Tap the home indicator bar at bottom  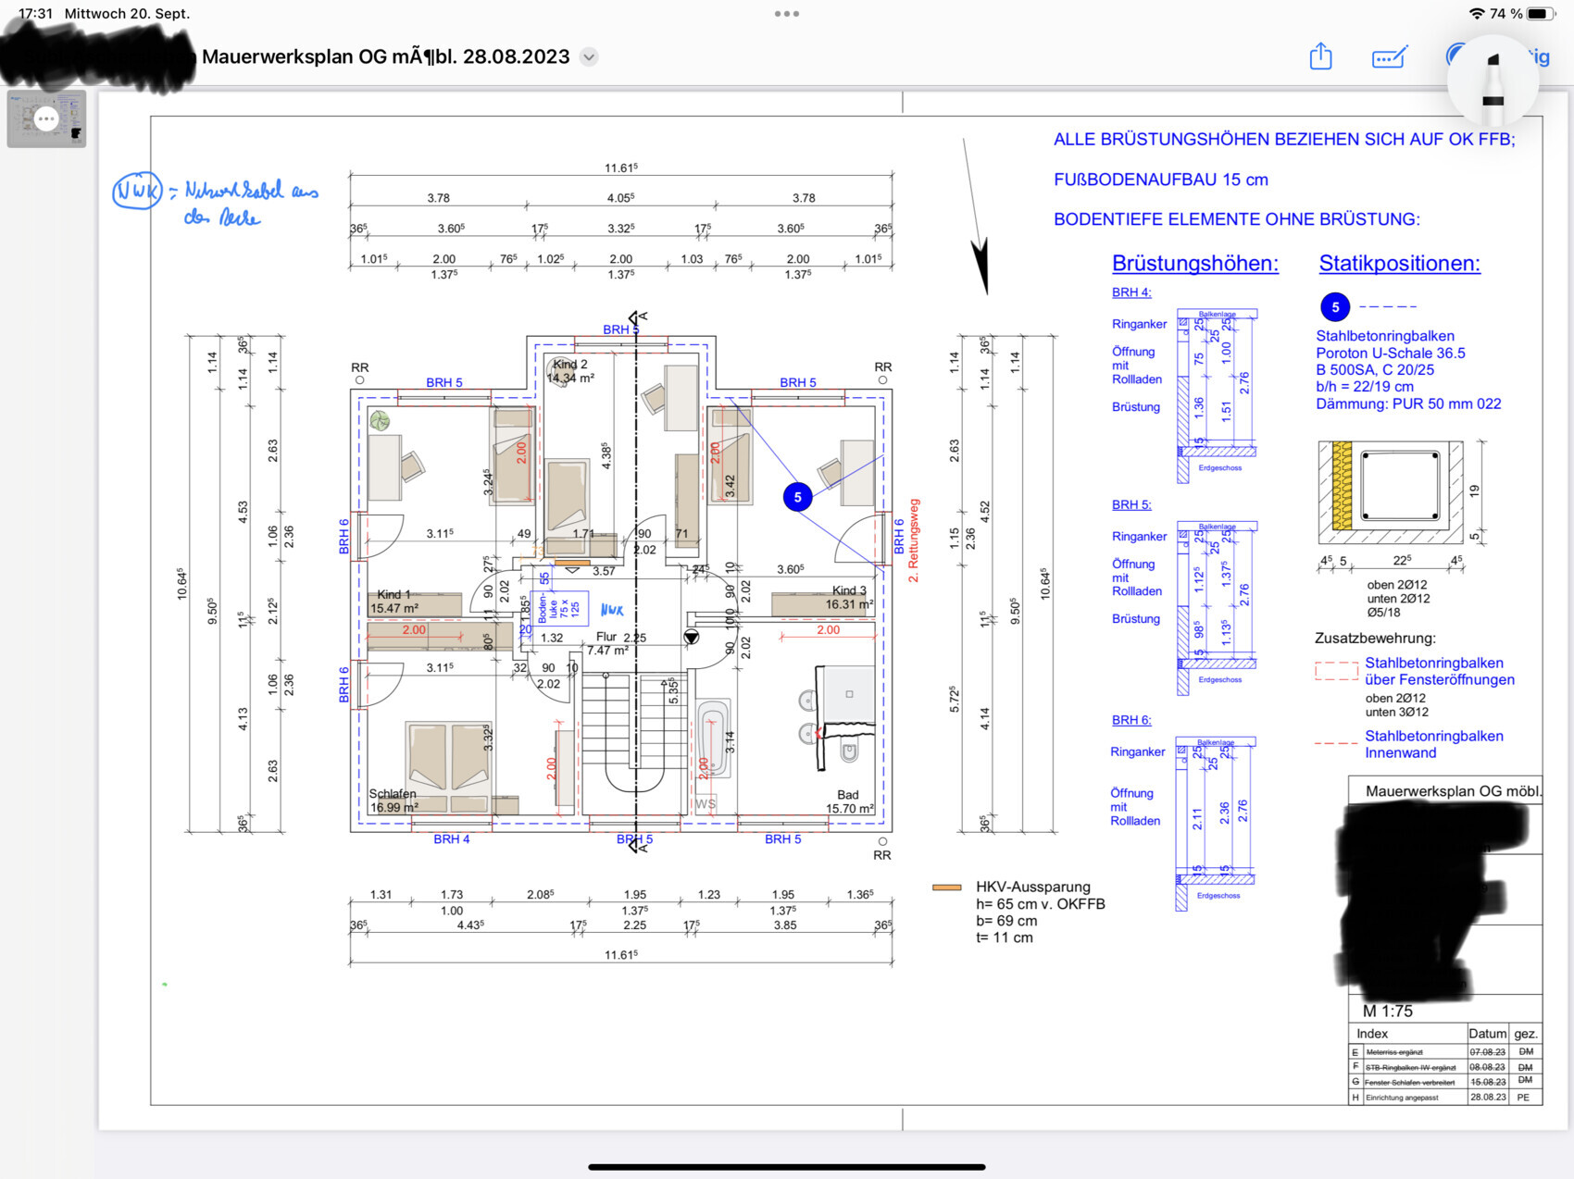[786, 1167]
